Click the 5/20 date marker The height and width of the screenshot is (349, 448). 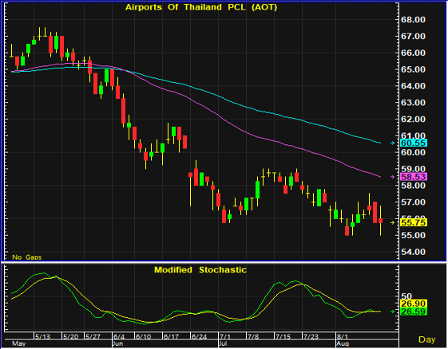click(70, 337)
